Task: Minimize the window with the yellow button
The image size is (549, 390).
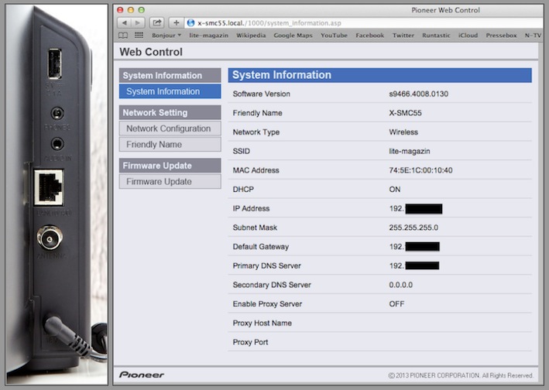Action: click(131, 10)
